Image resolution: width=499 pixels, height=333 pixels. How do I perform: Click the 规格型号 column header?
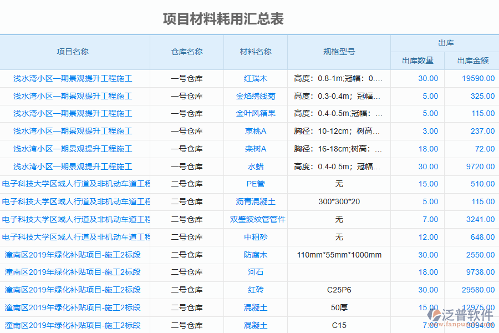(x=338, y=52)
